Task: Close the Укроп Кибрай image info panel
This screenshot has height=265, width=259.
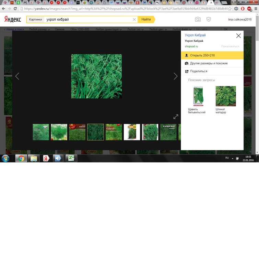Action: 238,36
